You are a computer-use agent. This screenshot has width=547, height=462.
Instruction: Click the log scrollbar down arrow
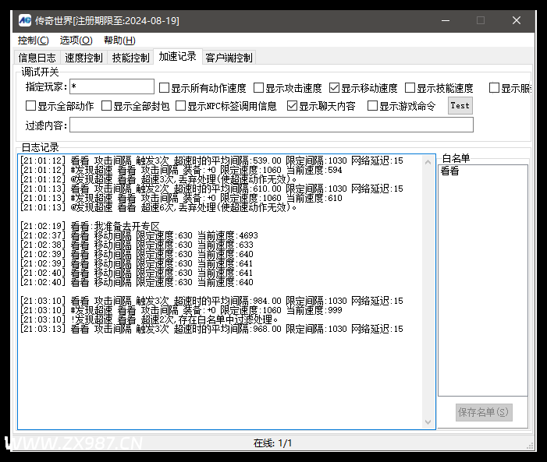428,422
